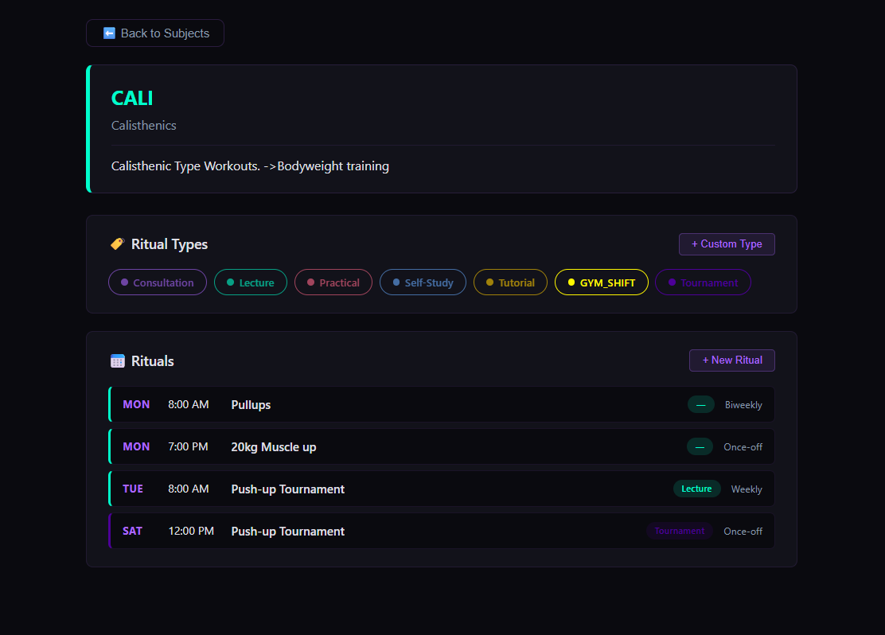The image size is (885, 635).
Task: Select the GYM_SHIFT type chip
Action: 602,282
